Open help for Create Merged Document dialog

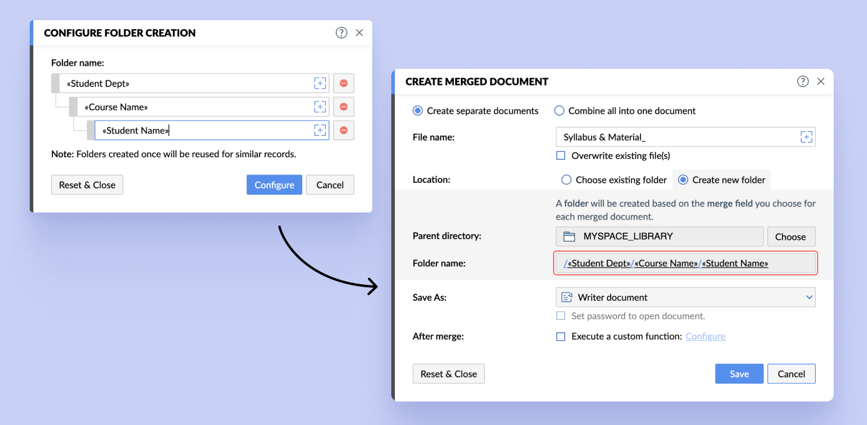click(803, 81)
